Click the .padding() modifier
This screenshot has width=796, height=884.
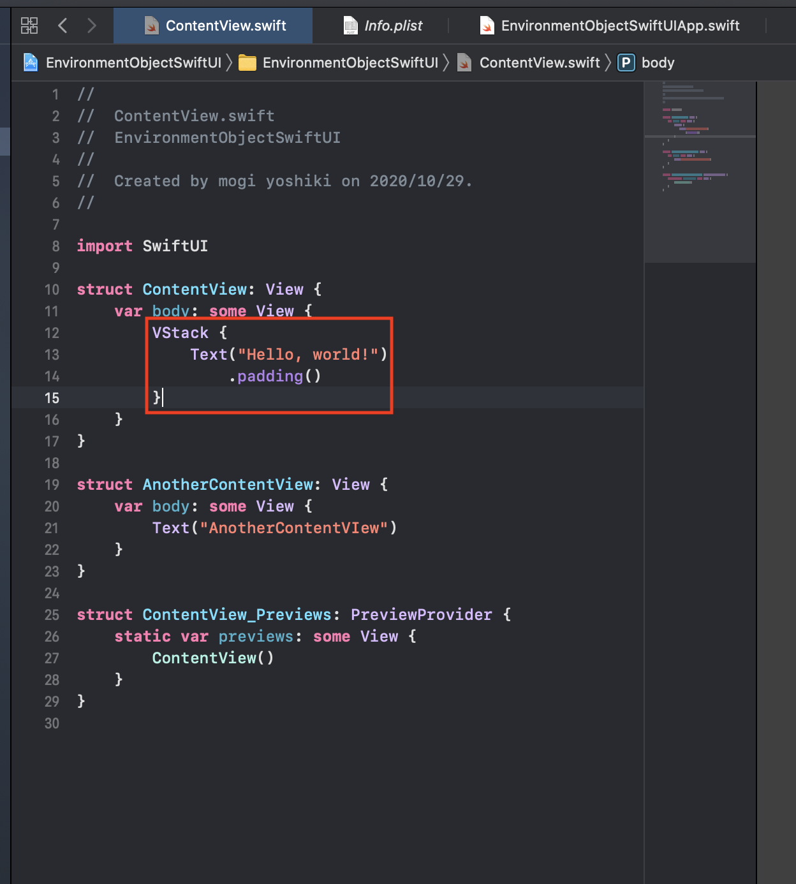275,376
